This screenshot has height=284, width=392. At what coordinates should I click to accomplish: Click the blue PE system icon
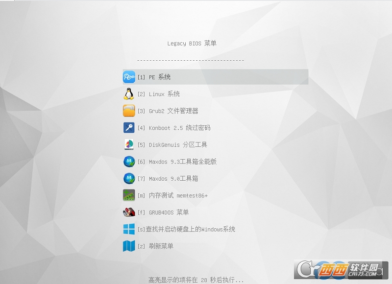[x=129, y=77]
